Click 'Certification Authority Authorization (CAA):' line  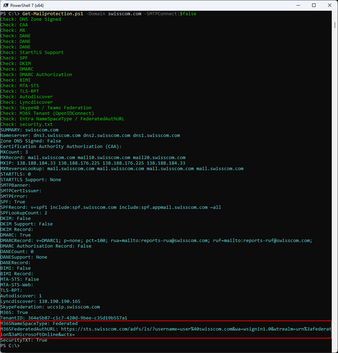(x=61, y=147)
